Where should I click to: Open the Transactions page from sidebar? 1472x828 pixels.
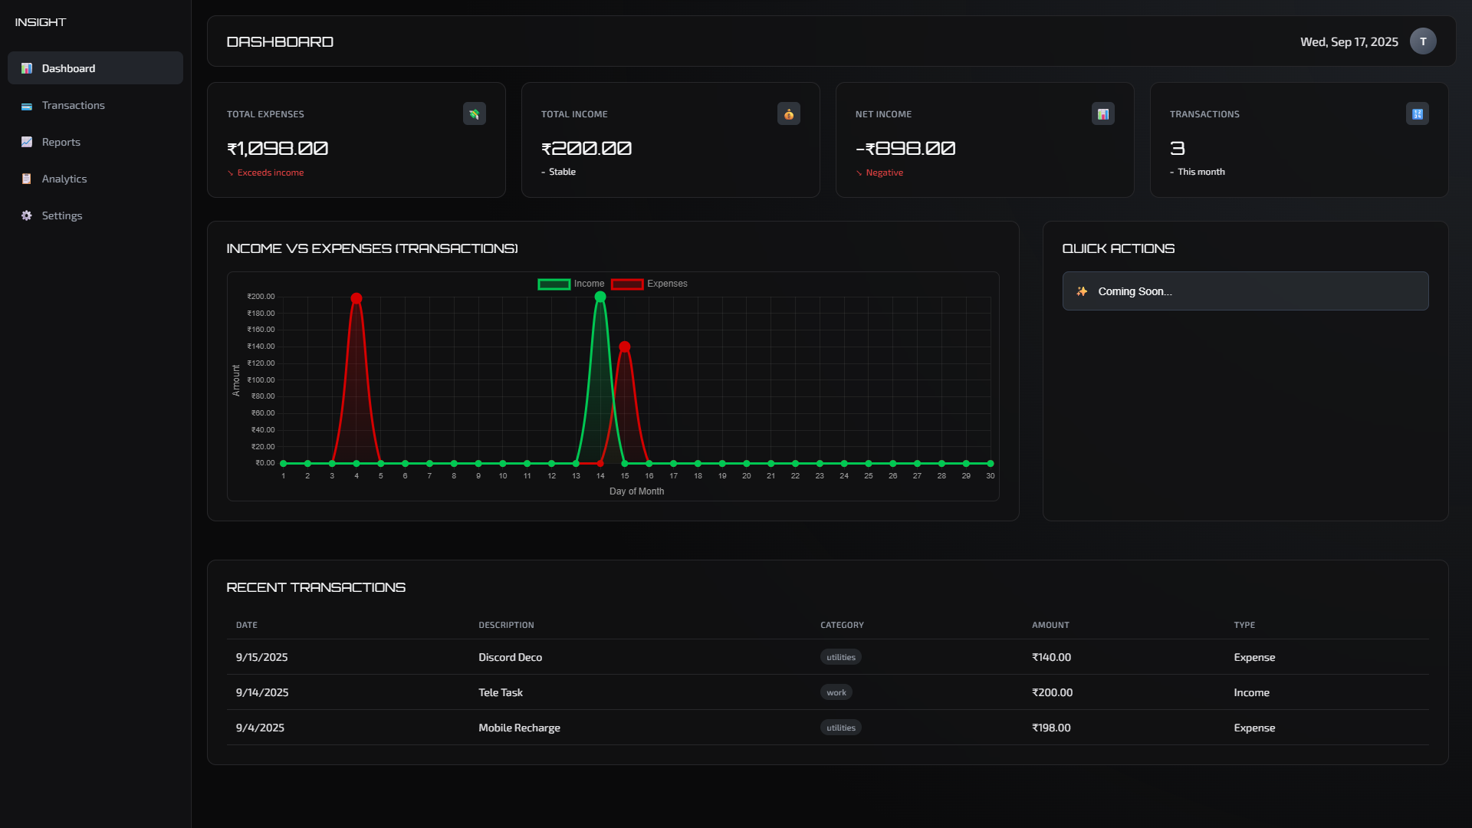click(x=73, y=106)
